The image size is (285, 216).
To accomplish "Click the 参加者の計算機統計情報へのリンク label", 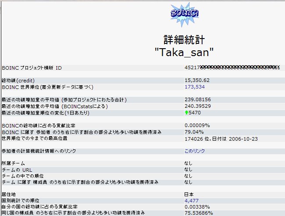I will pos(39,151).
